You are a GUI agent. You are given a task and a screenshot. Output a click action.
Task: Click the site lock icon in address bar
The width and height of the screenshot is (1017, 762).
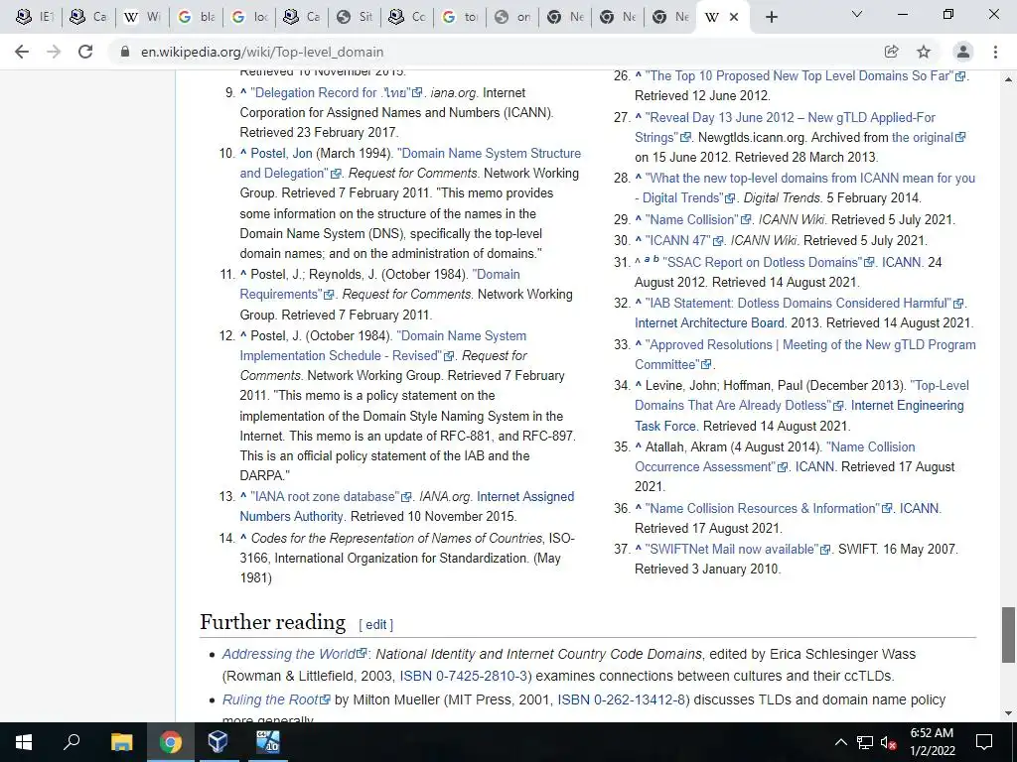[x=125, y=52]
